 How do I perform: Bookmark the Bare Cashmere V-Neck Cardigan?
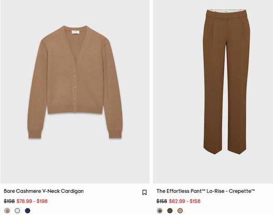[144, 192]
